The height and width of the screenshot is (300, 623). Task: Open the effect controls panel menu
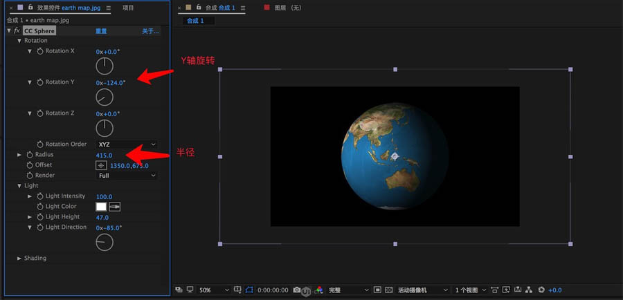tap(109, 8)
